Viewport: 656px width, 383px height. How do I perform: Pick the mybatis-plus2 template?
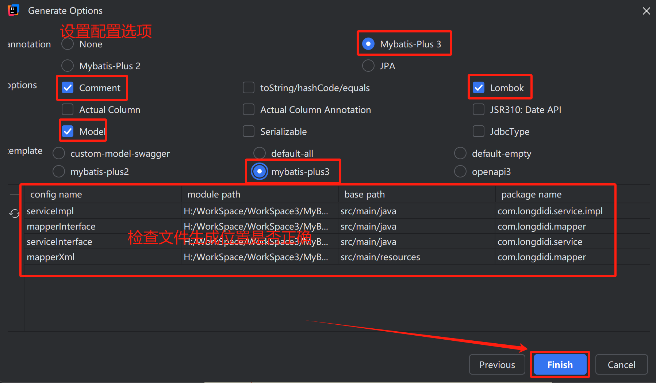coord(59,172)
